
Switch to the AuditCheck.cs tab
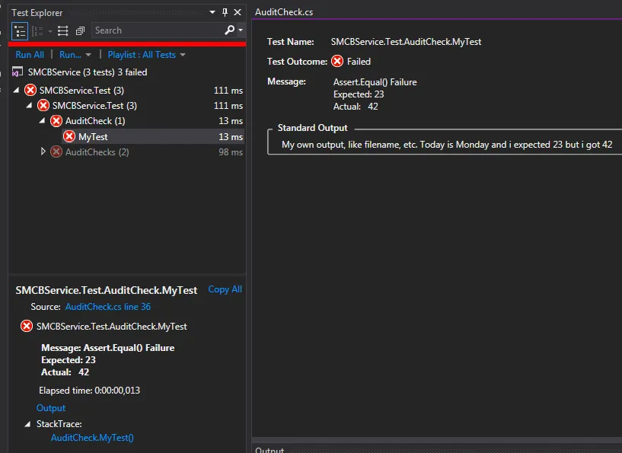click(x=283, y=12)
